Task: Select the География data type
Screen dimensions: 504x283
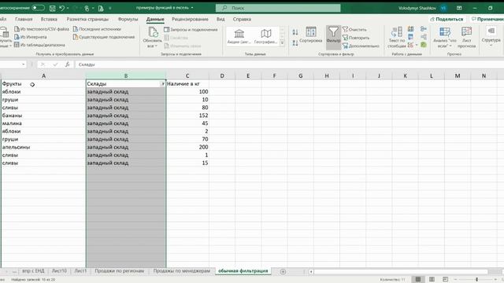Action: click(265, 36)
